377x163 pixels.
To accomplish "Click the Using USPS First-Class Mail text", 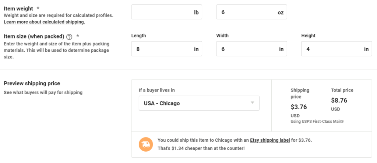I will [x=317, y=121].
